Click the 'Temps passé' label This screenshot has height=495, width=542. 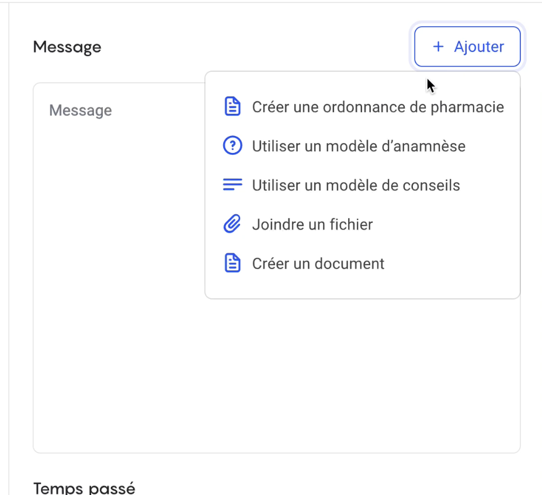85,487
